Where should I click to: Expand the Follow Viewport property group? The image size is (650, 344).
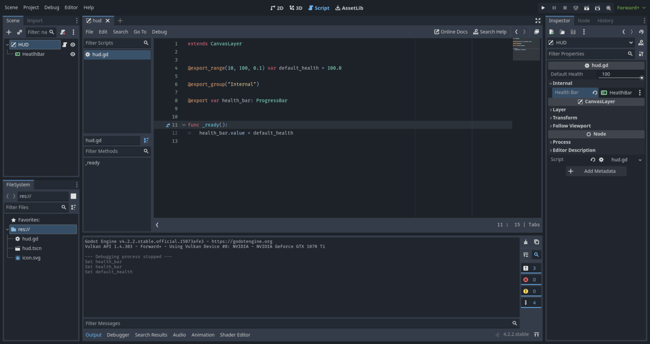tap(571, 126)
